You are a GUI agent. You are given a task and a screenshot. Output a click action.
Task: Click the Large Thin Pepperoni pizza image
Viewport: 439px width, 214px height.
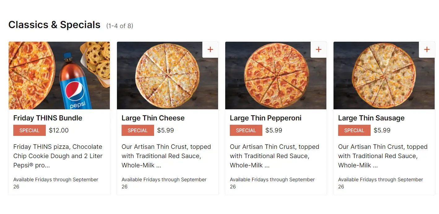pos(276,75)
